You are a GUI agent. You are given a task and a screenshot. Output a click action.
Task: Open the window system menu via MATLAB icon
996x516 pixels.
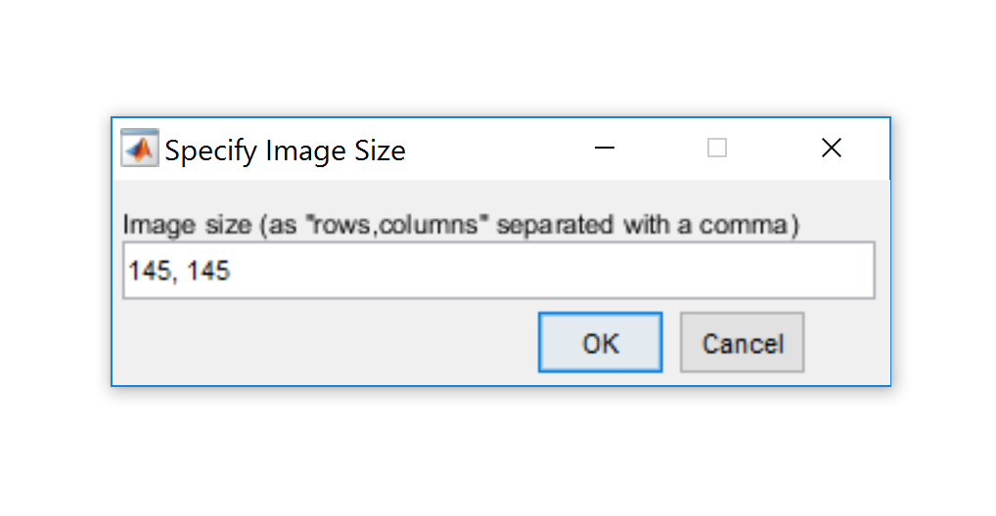tap(139, 150)
